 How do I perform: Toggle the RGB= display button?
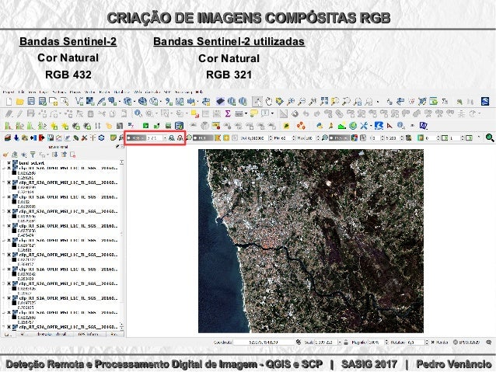point(136,138)
